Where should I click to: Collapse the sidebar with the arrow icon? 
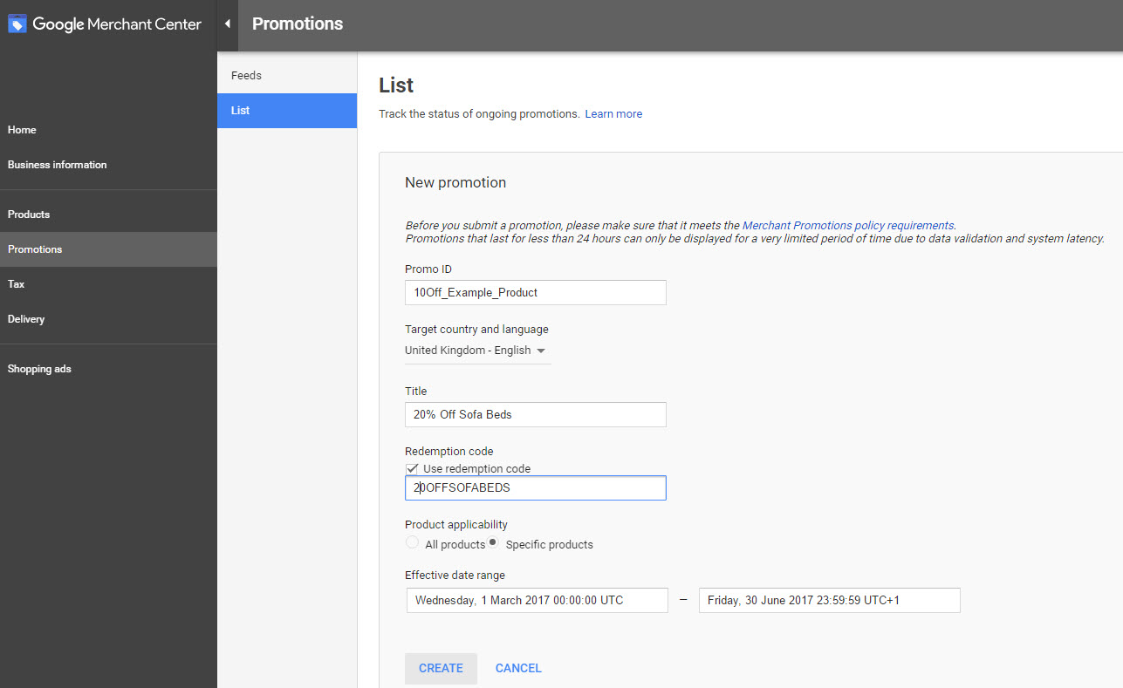click(227, 25)
